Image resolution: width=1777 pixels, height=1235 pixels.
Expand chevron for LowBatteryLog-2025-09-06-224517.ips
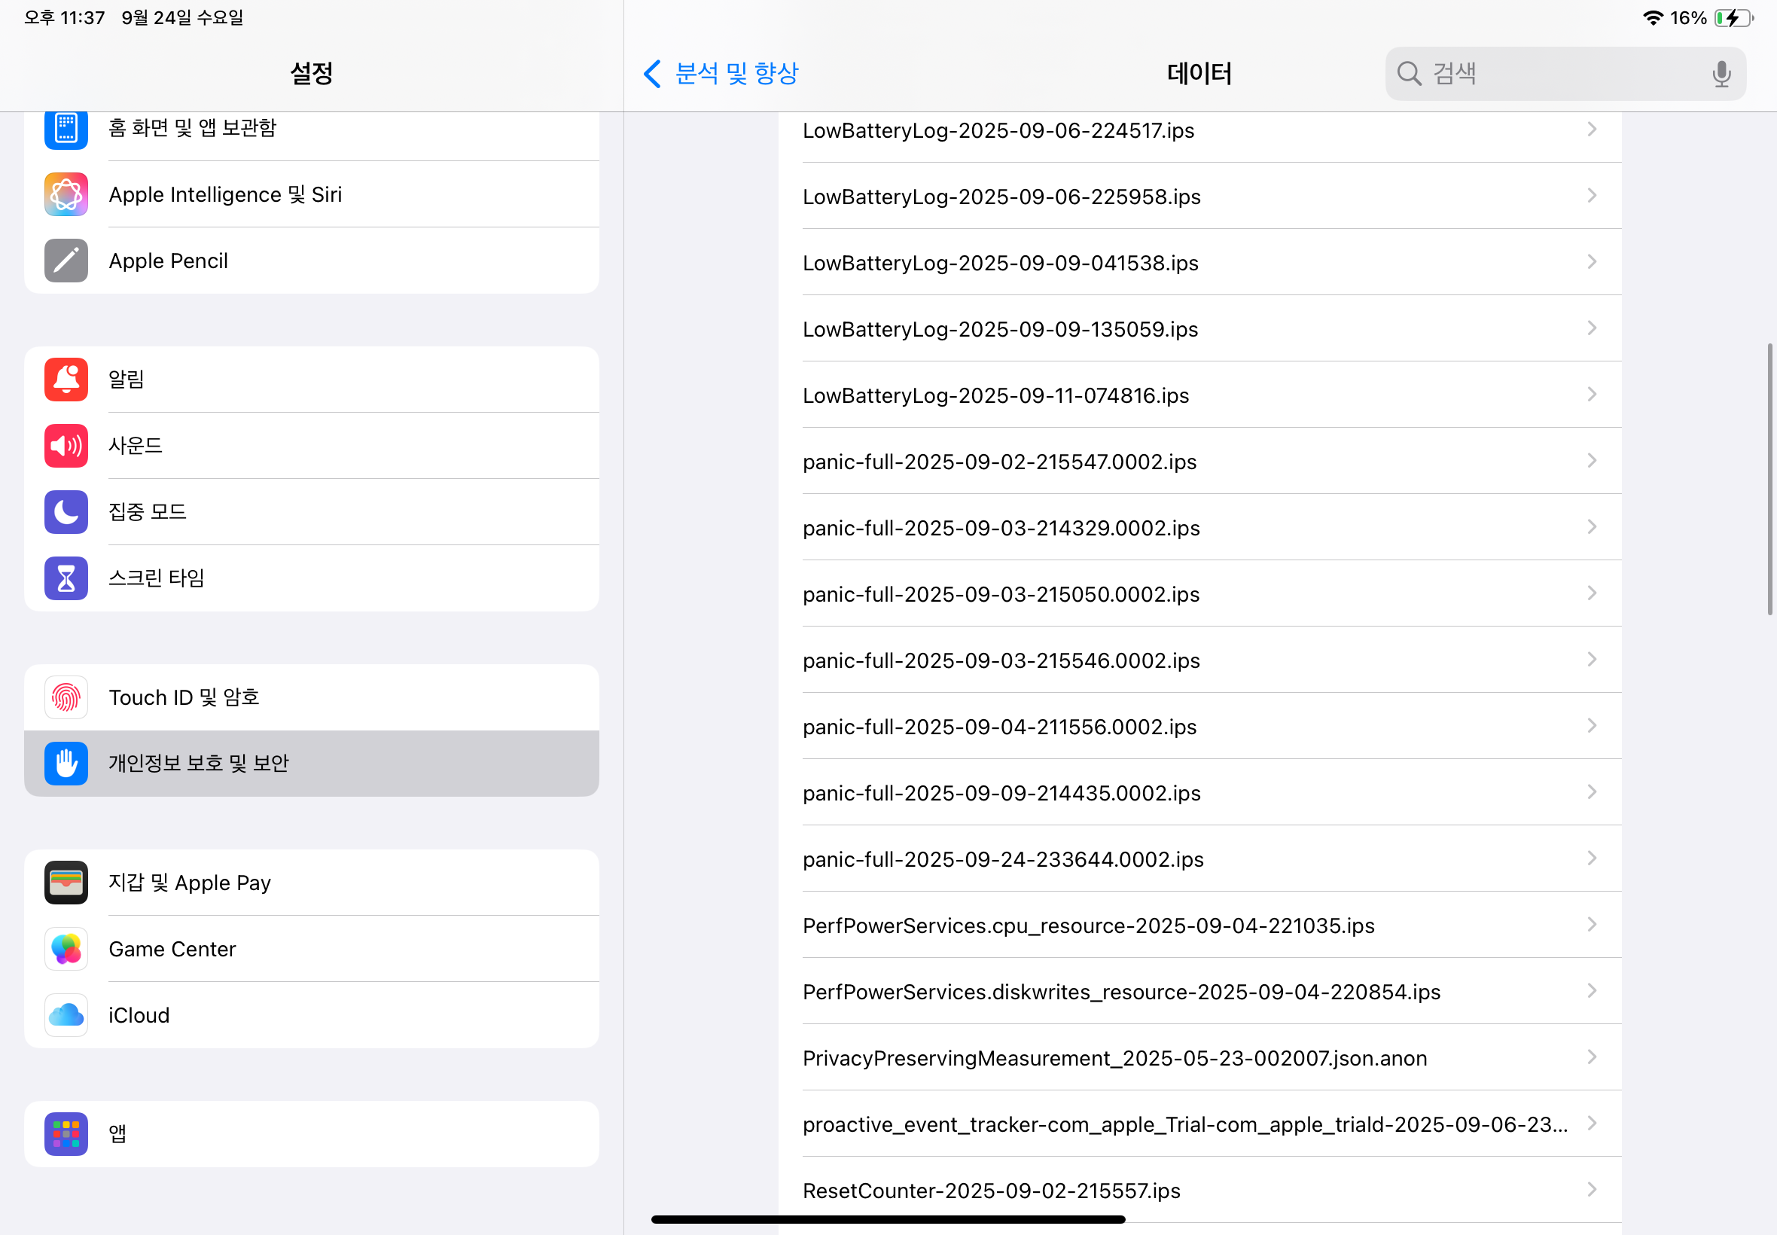click(1591, 130)
